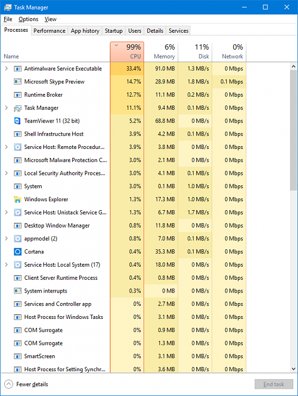Screen dimensions: 298x396
Task: Click the Fewer details circled arrow icon
Action: [8, 384]
